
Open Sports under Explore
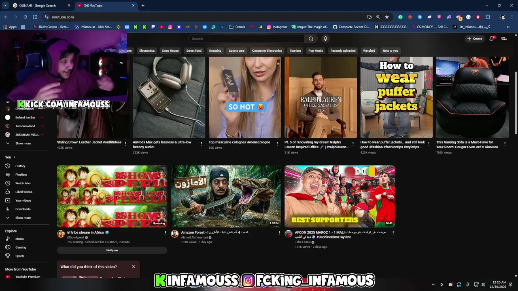point(20,256)
